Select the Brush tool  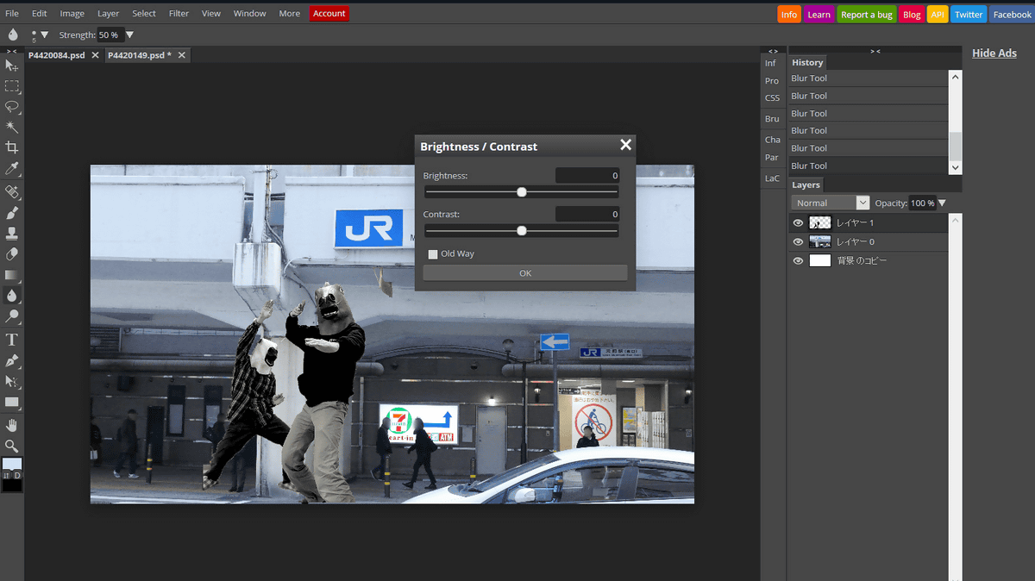12,212
